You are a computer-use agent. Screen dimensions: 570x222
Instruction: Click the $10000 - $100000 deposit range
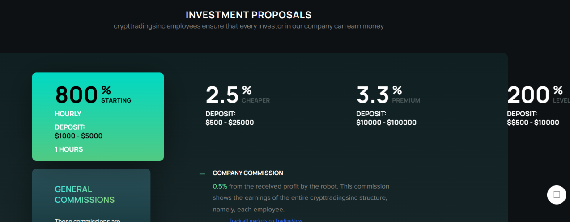[386, 123]
